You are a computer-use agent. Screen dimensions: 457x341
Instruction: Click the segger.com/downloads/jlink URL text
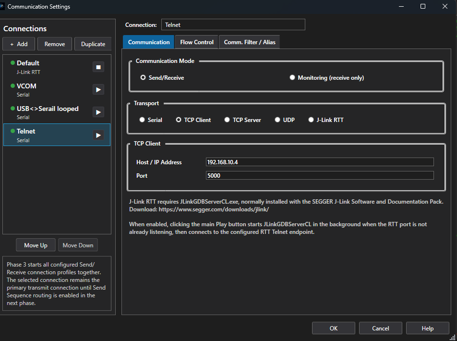214,209
